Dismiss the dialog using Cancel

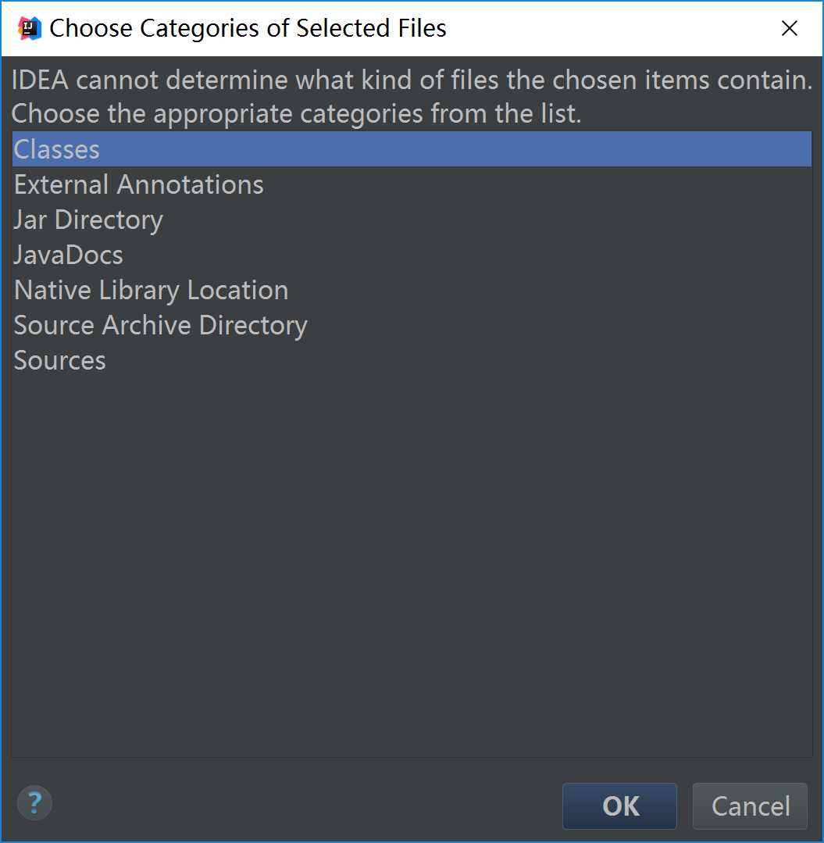click(x=750, y=806)
